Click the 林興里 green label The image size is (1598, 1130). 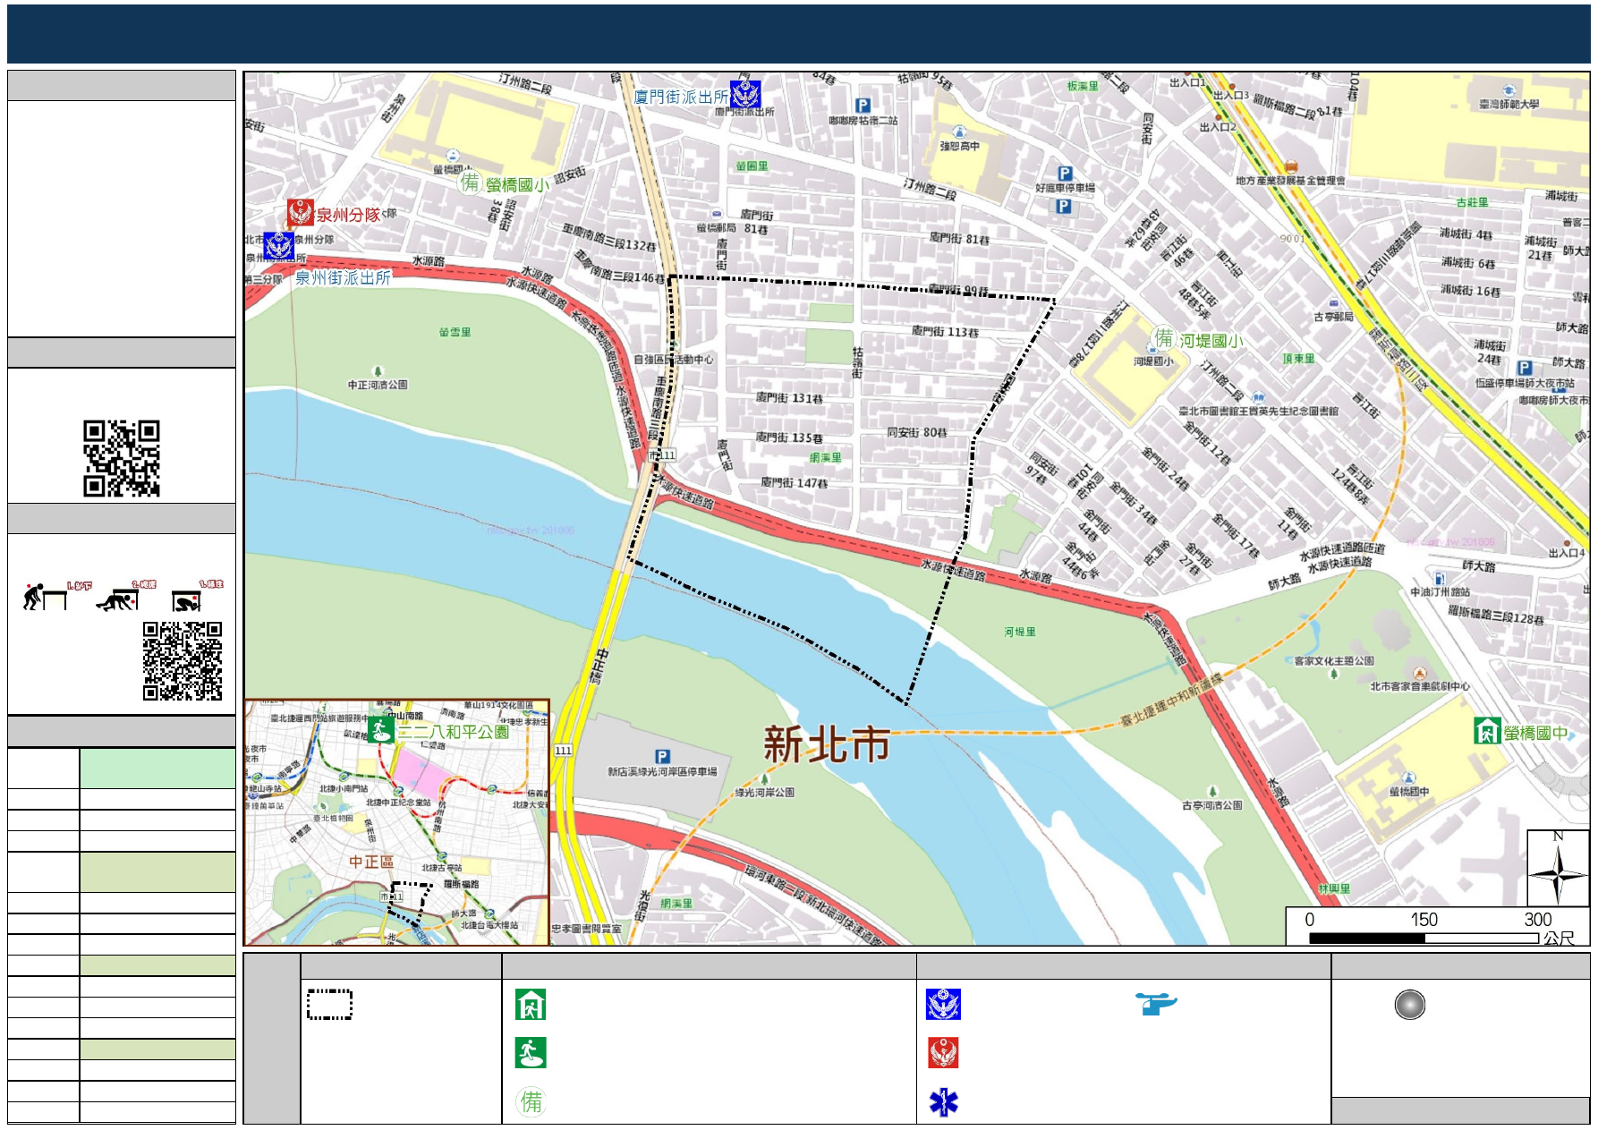point(1334,888)
